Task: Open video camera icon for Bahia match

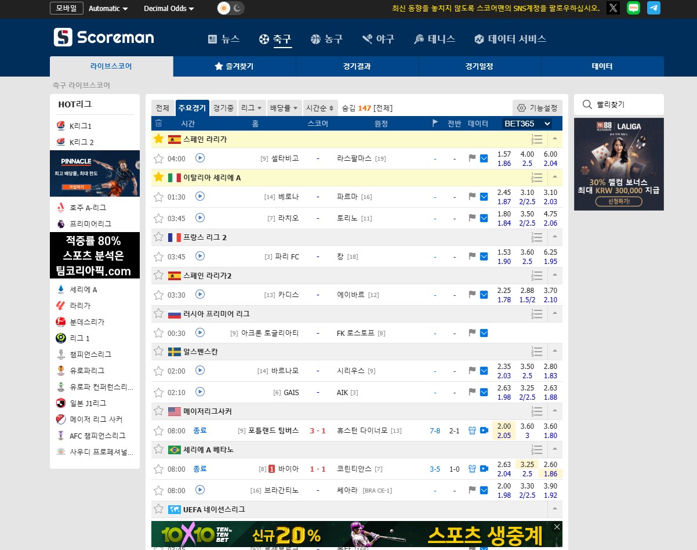Action: pos(484,469)
